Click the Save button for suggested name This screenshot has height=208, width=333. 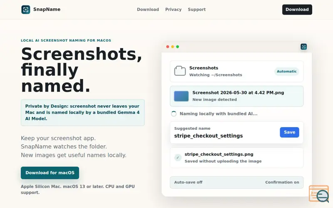pos(289,132)
